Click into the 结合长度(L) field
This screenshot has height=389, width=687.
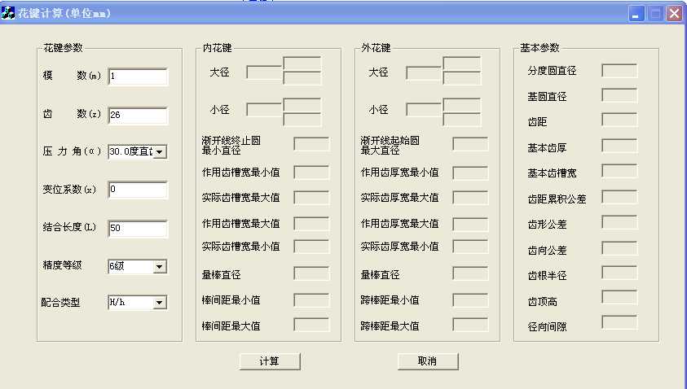(137, 229)
